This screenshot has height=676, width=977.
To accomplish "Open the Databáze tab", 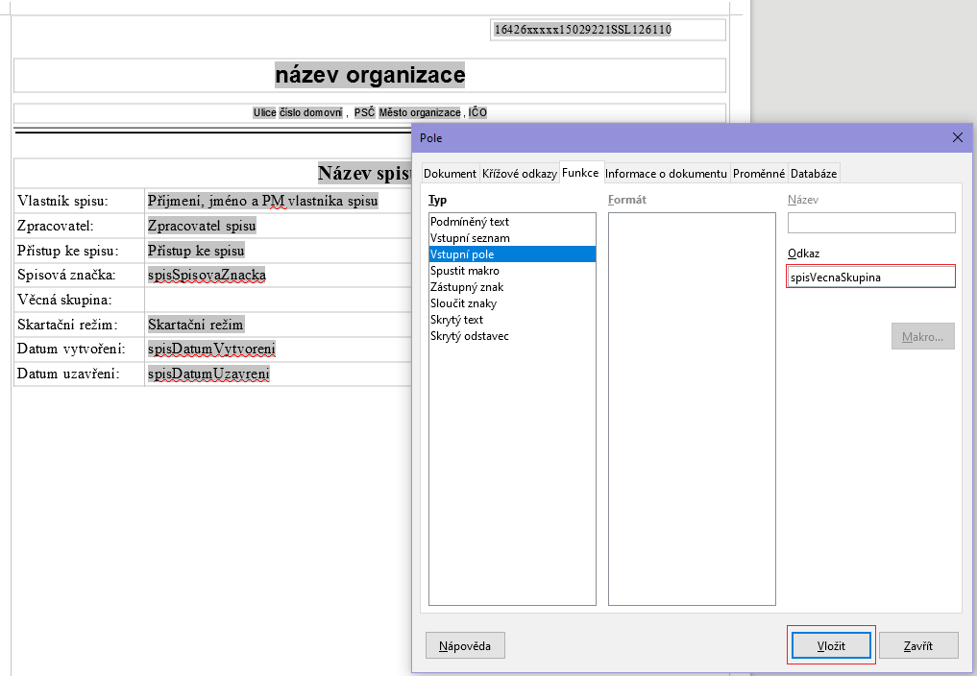I will (814, 174).
